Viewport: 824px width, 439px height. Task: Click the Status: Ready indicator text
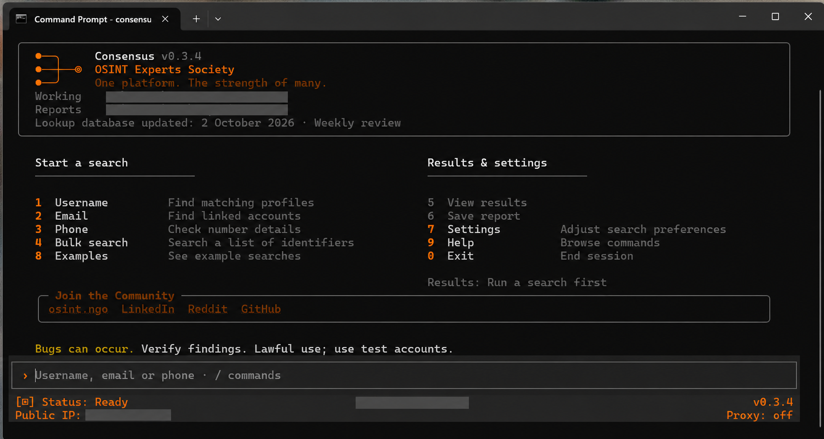[x=85, y=402]
